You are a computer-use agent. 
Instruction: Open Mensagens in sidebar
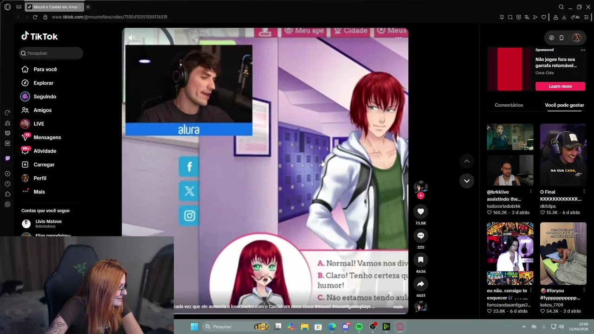click(41, 137)
